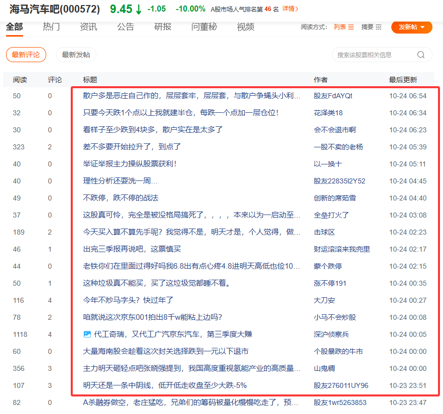
Task: Open the 发新帖 dropdown arrow
Action: click(x=422, y=27)
